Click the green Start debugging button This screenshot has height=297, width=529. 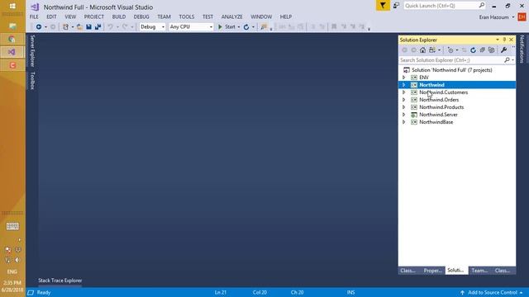226,27
